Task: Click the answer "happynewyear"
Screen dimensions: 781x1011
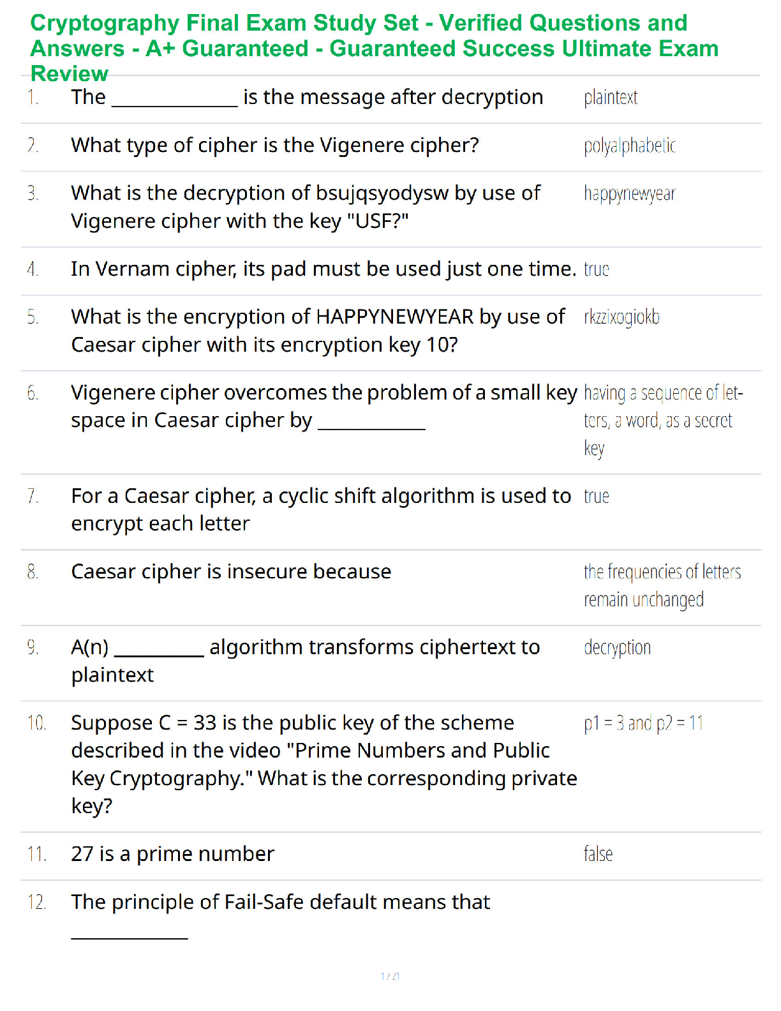Action: coord(629,194)
